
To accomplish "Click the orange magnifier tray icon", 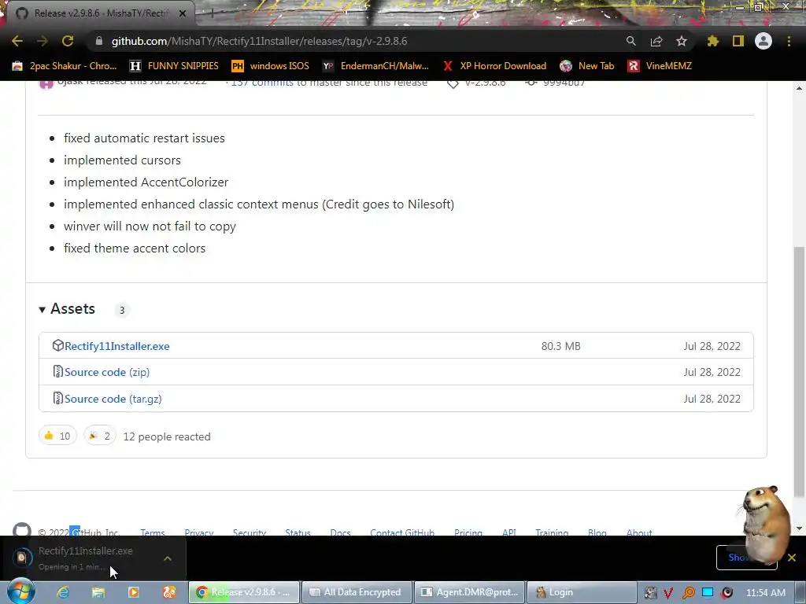I will [x=688, y=593].
